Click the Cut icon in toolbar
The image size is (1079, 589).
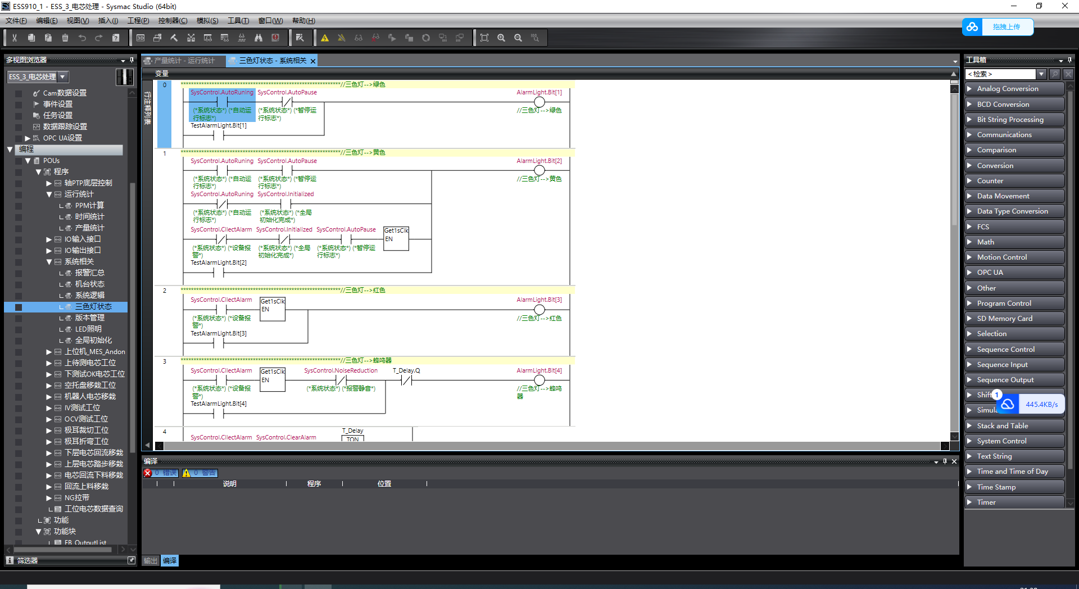[x=15, y=38]
